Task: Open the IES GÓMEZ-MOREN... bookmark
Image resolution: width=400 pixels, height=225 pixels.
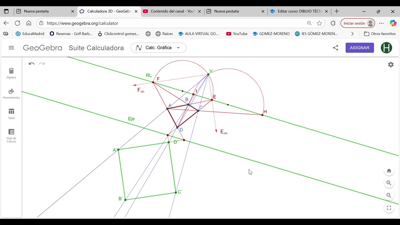Action: click(x=317, y=34)
